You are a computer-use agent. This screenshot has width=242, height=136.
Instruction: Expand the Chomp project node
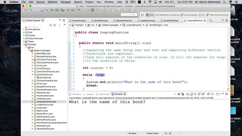[x=24, y=35]
